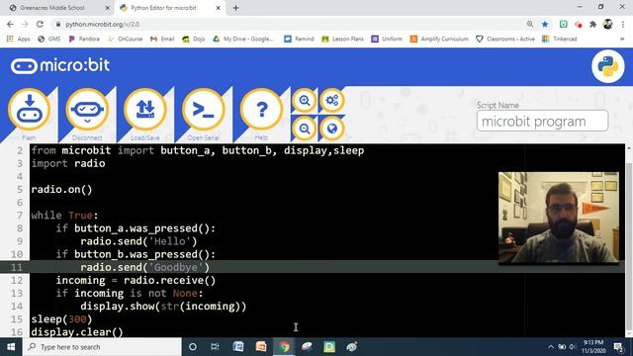This screenshot has height=356, width=633.
Task: Open the Dojo bookmark
Action: click(x=194, y=40)
